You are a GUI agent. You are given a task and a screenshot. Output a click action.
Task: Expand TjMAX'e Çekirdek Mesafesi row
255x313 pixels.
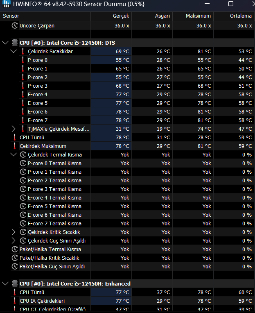click(x=14, y=129)
